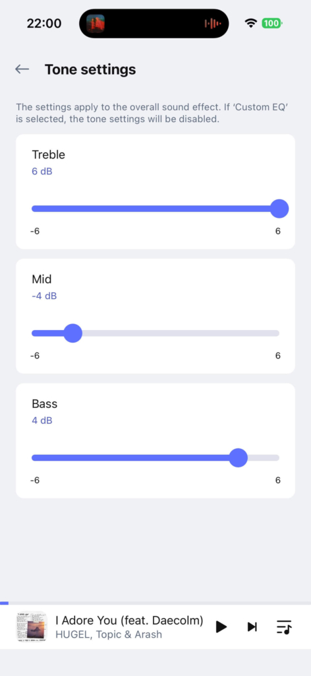
Task: Play the current song in mini player
Action: point(221,626)
